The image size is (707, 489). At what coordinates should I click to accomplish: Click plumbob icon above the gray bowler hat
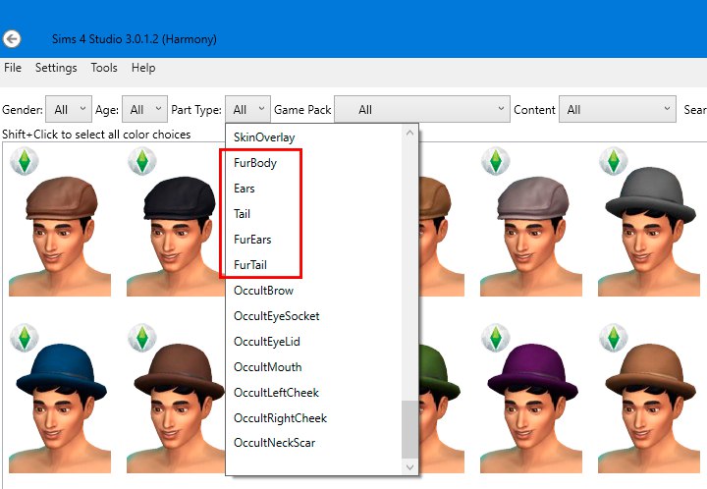coord(614,161)
